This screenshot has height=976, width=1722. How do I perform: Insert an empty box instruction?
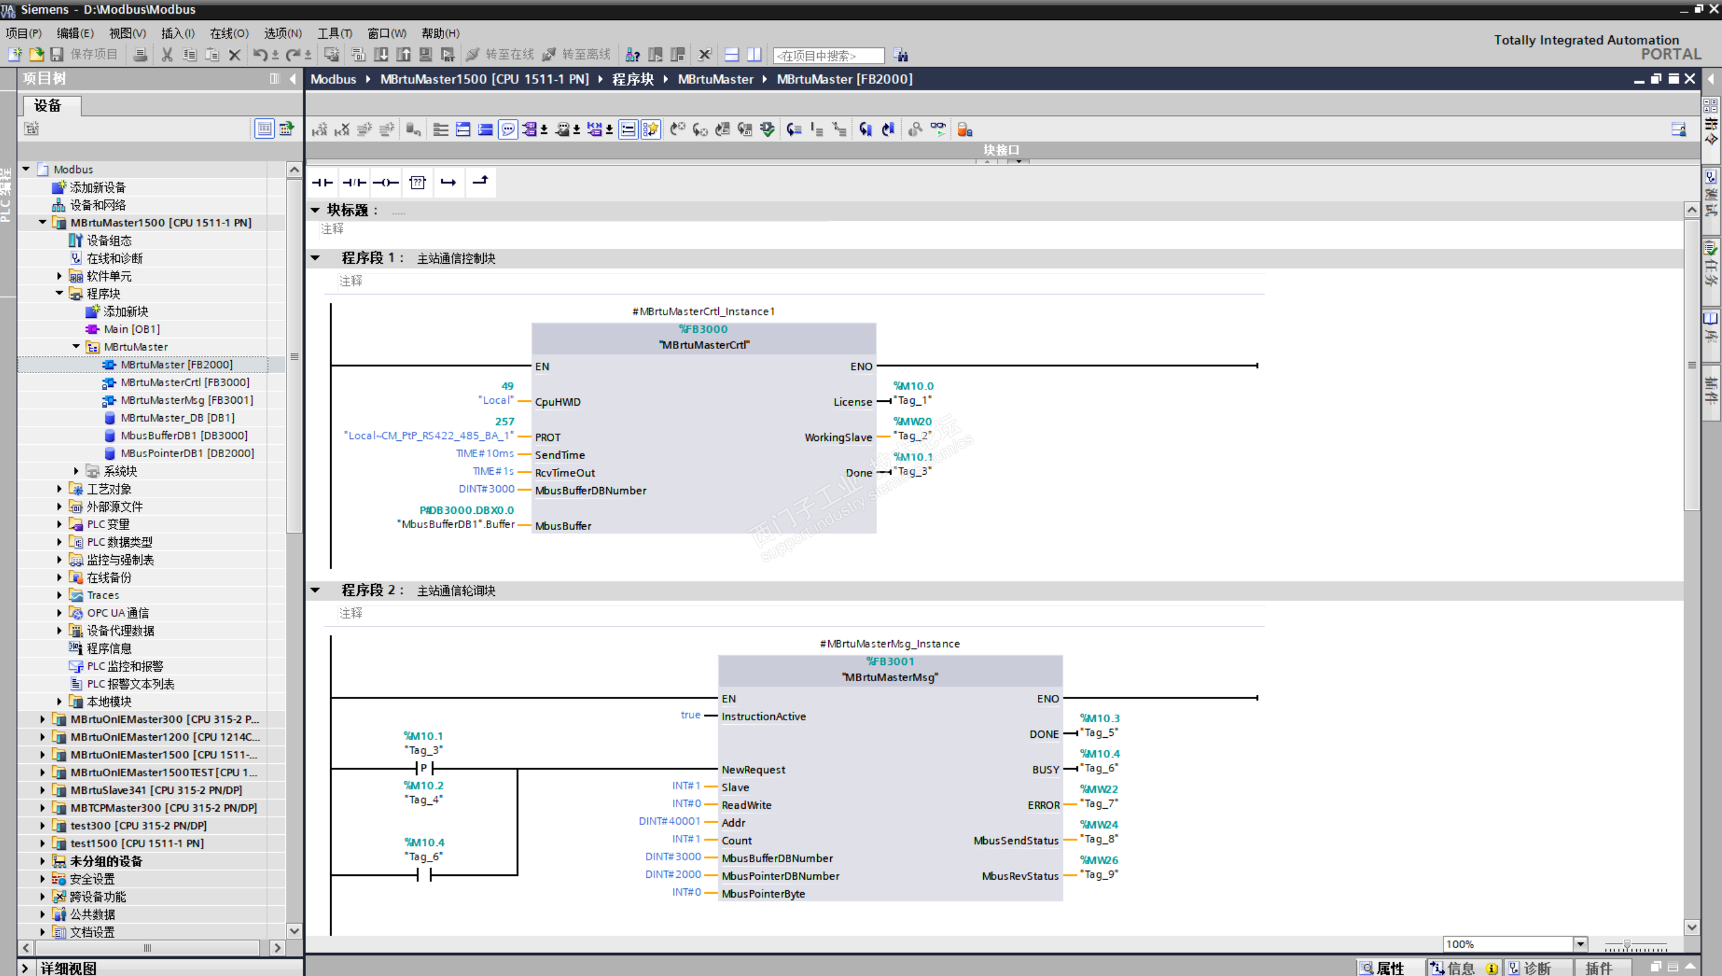pyautogui.click(x=417, y=182)
